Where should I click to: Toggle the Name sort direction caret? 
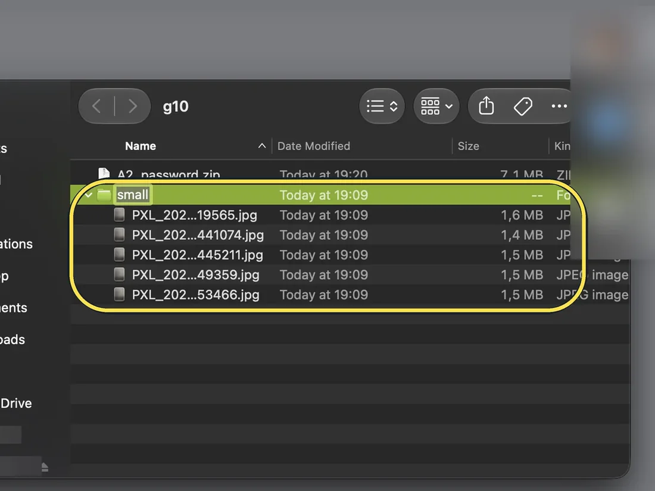click(262, 146)
